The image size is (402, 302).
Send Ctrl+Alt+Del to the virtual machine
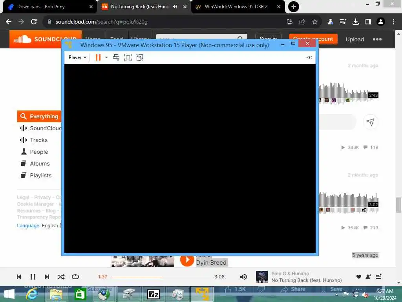(x=116, y=57)
